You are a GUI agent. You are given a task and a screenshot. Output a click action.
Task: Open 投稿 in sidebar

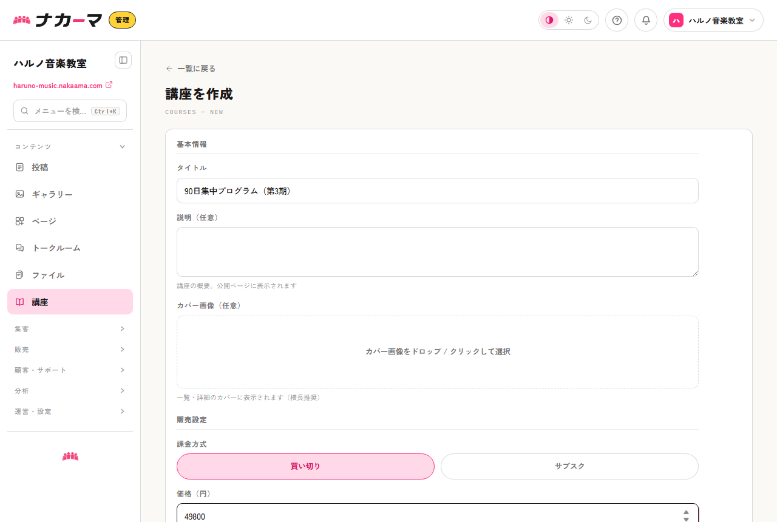[x=70, y=167]
